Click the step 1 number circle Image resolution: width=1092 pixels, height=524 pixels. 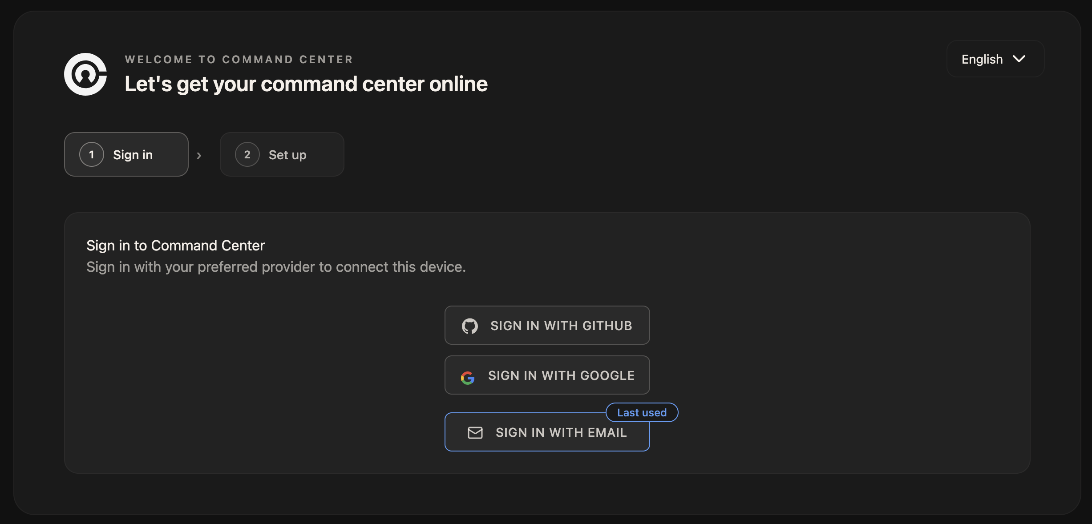pyautogui.click(x=92, y=154)
